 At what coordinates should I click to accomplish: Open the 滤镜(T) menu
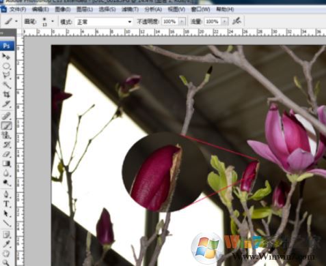130,10
